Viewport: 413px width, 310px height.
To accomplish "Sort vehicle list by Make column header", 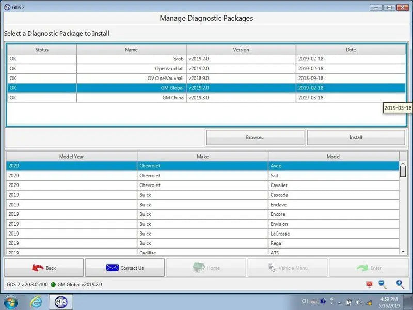I will pos(202,156).
